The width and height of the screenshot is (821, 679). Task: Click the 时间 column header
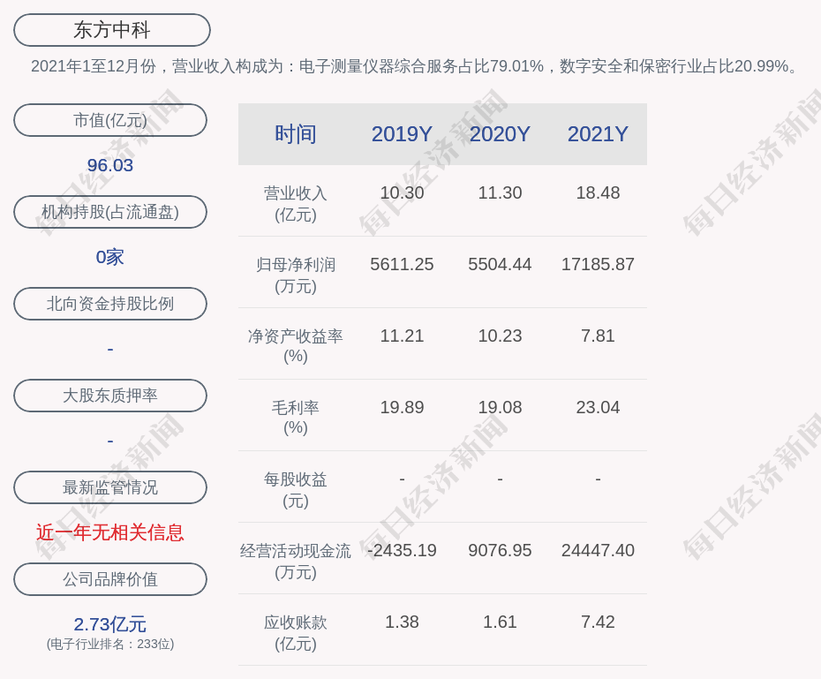(296, 134)
